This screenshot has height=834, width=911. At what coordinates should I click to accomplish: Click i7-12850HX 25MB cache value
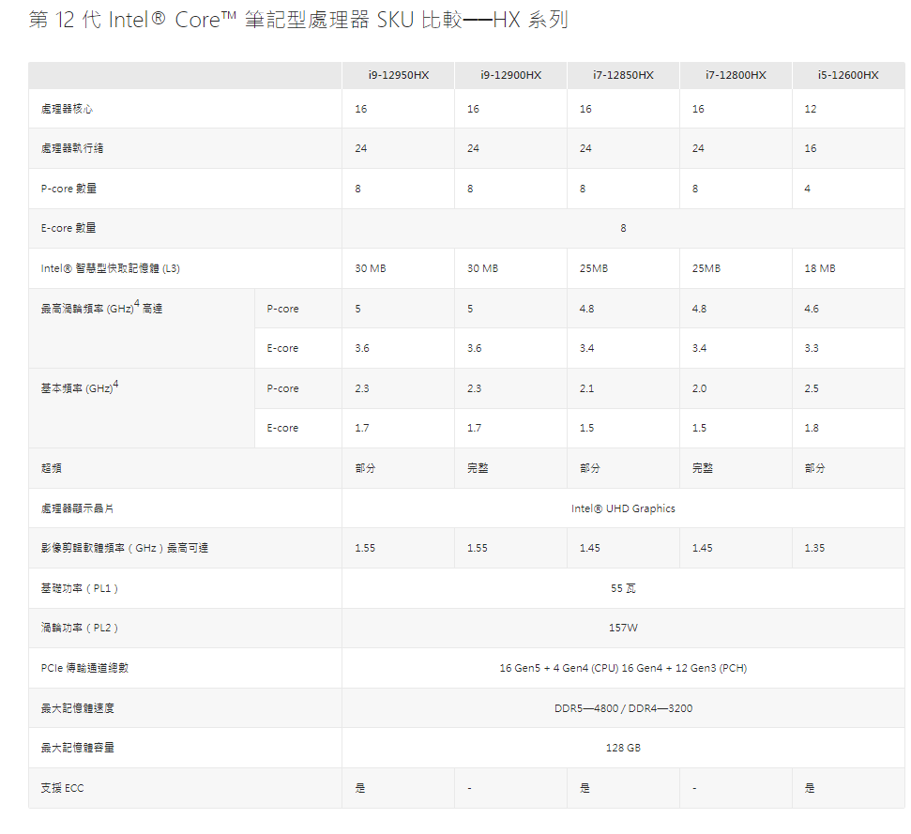594,268
